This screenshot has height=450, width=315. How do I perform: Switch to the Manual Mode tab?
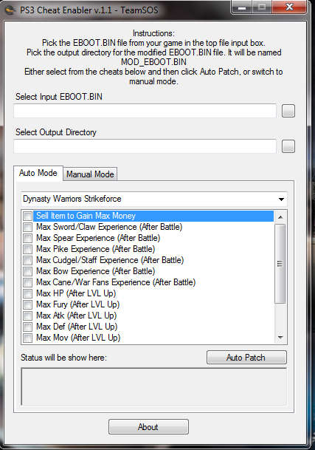(x=90, y=174)
